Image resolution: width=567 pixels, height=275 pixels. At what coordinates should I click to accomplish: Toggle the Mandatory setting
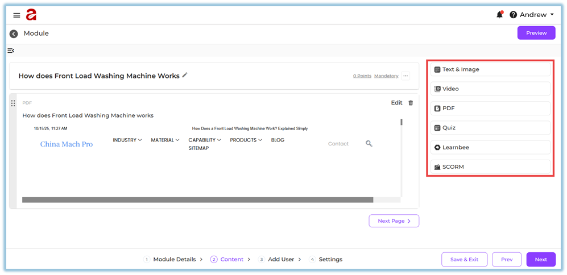pos(386,76)
